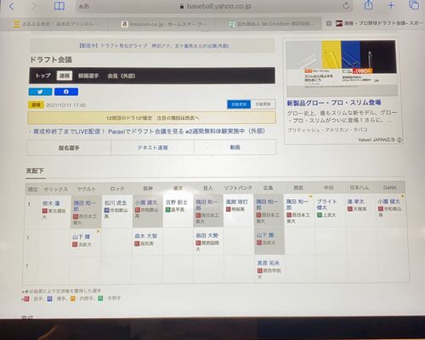Open player 翁田 大勢 under 巨人
Screen dimensions: 425x340
pos(207,235)
